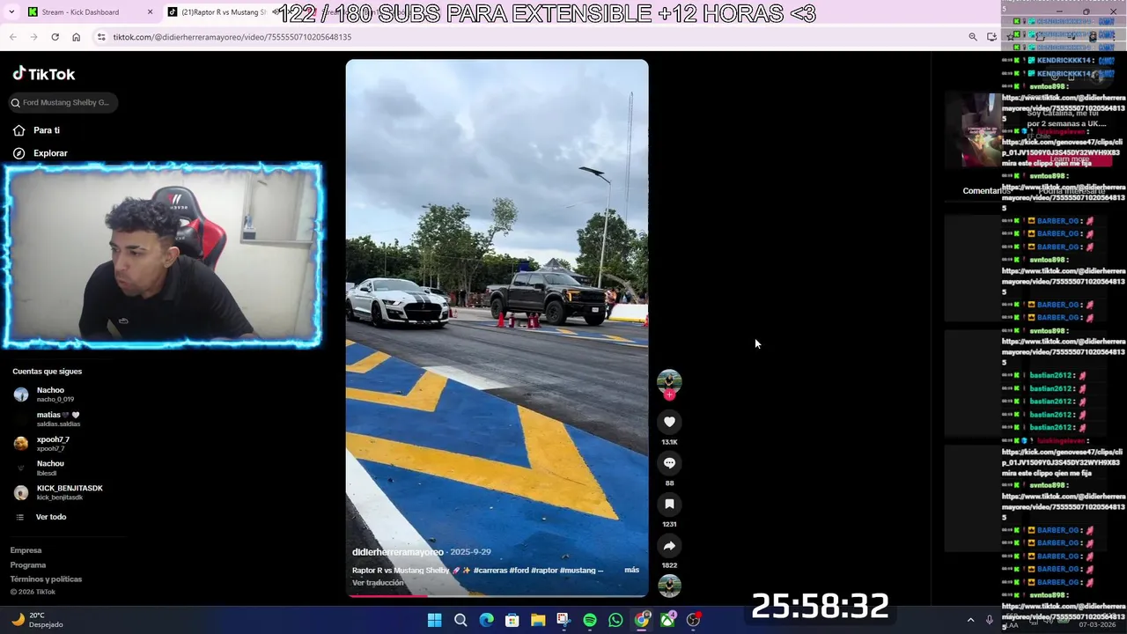Open Windows Start menu
The width and height of the screenshot is (1127, 634).
coord(434,620)
